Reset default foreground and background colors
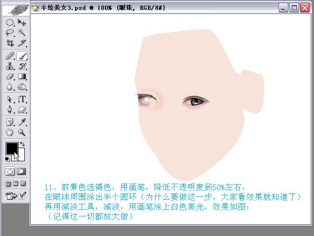The image size is (314, 236). pos(7,159)
